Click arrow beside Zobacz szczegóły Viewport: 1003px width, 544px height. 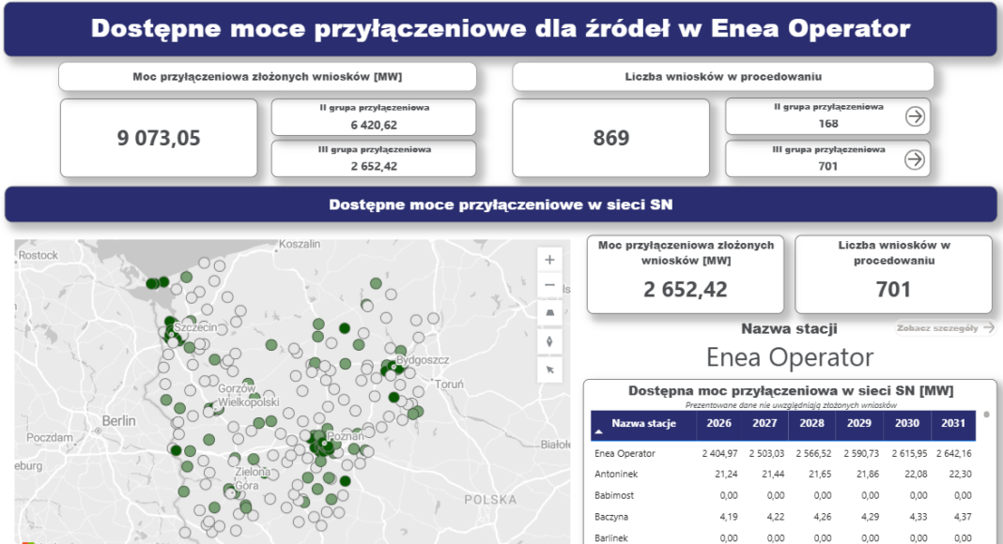click(987, 328)
